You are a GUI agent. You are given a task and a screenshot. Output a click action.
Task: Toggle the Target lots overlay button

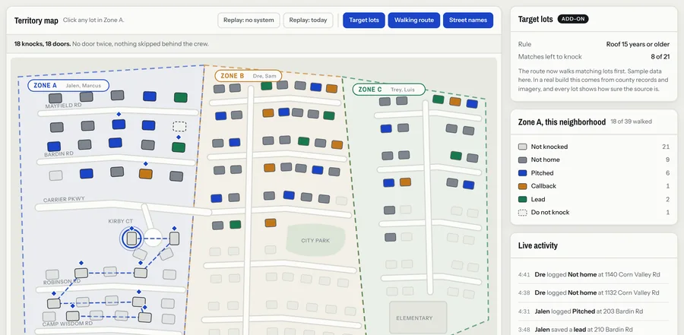click(364, 20)
